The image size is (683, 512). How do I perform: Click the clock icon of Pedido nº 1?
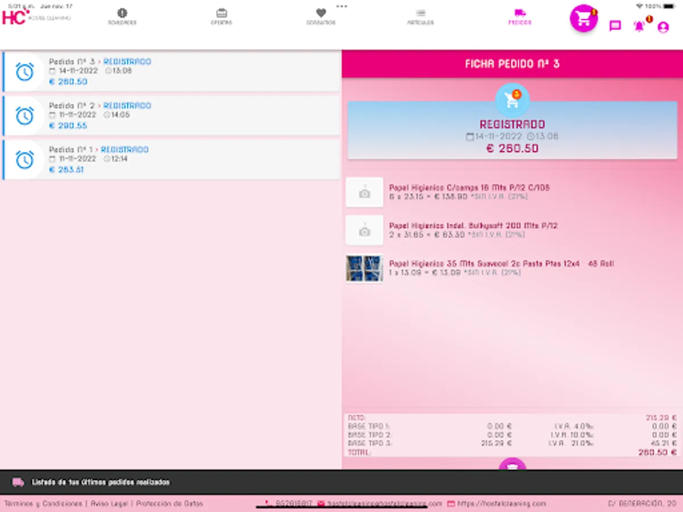coord(24,159)
